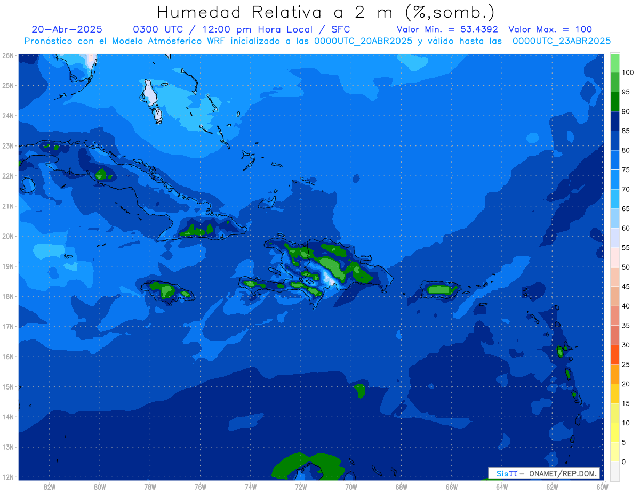Image resolution: width=640 pixels, height=494 pixels.
Task: Click the legend scale label '60'
Action: tap(626, 228)
